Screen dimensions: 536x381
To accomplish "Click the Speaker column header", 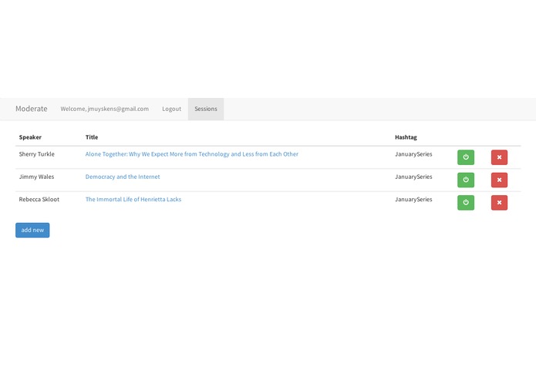I will pyautogui.click(x=30, y=137).
